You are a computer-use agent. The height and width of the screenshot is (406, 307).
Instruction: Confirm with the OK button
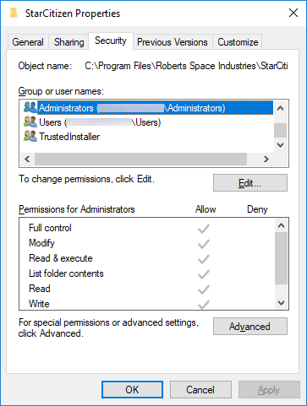[x=132, y=390]
